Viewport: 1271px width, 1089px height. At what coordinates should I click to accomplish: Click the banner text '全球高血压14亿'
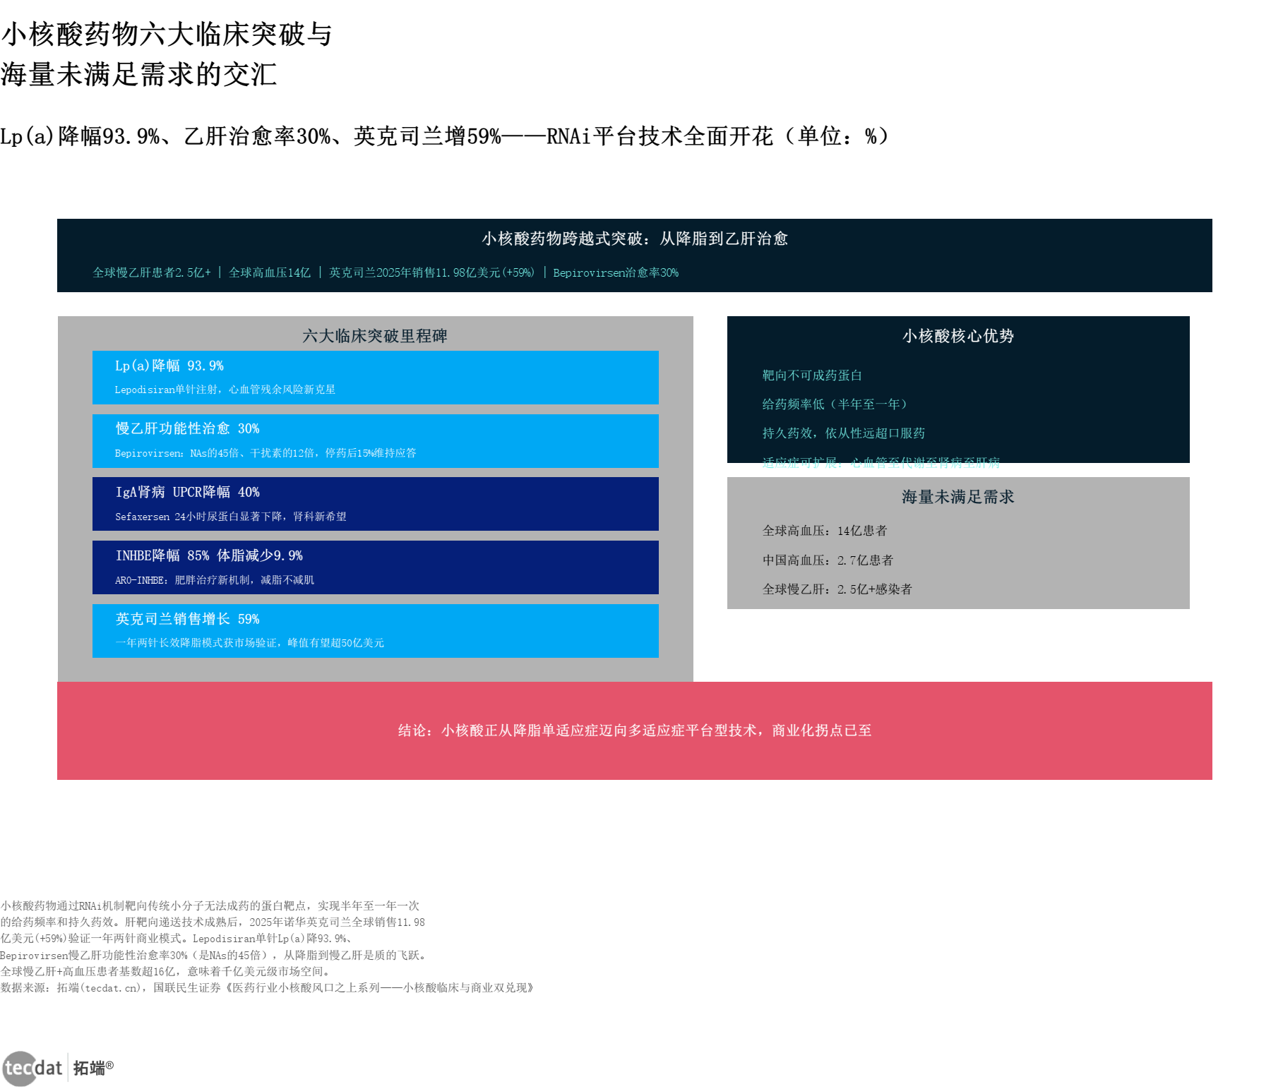pyautogui.click(x=270, y=272)
